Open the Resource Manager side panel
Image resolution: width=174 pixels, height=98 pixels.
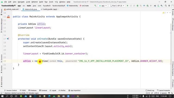(x=1, y=25)
